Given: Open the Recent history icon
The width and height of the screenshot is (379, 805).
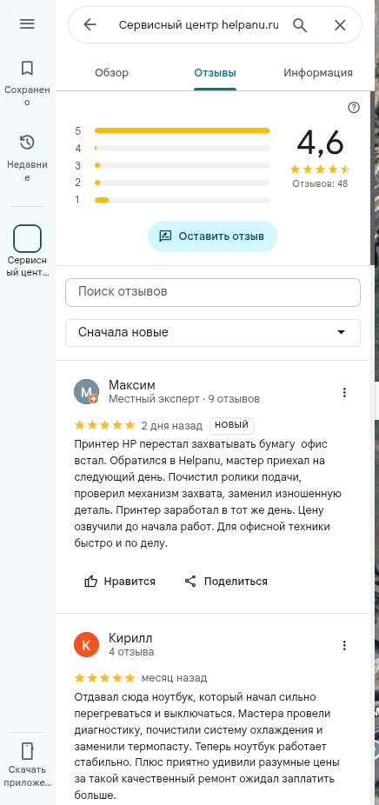Looking at the screenshot, I should pyautogui.click(x=27, y=143).
